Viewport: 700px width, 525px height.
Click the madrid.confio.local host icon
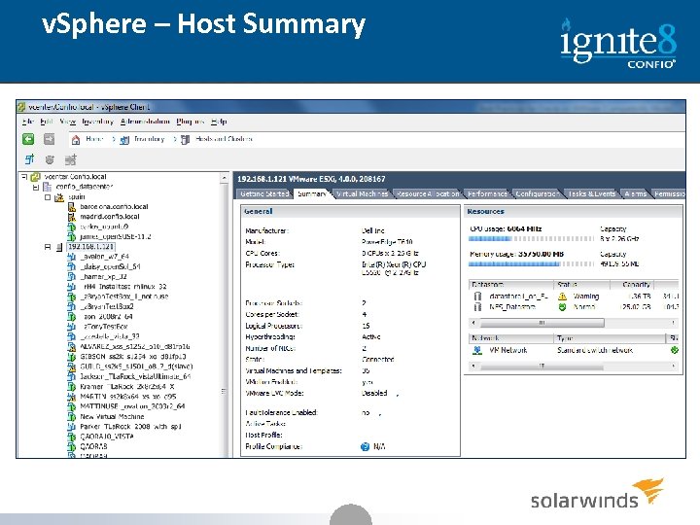71,217
